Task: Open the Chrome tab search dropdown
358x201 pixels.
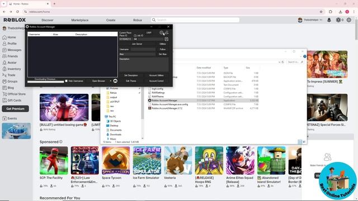Action: pyautogui.click(x=4, y=4)
